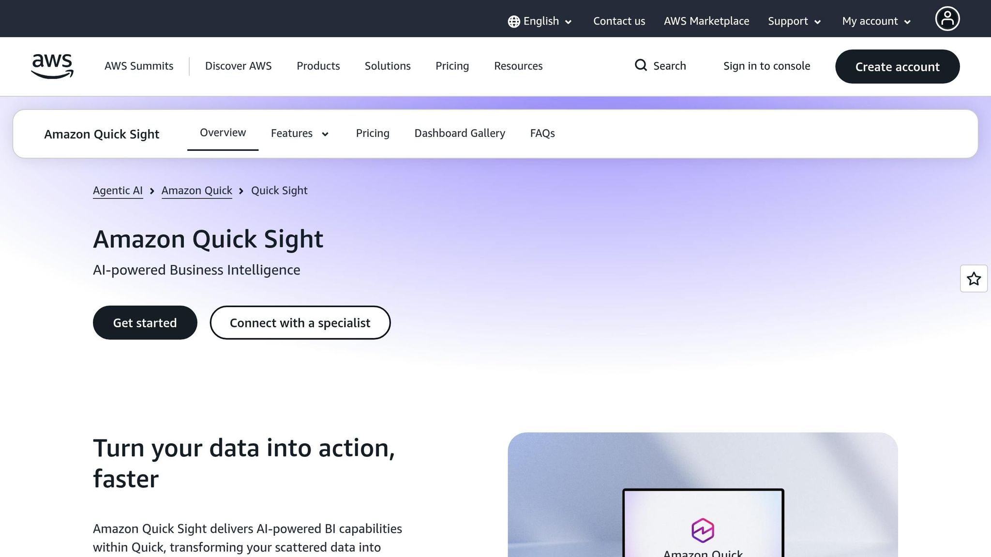
Task: Click Sign in to console
Action: click(766, 66)
